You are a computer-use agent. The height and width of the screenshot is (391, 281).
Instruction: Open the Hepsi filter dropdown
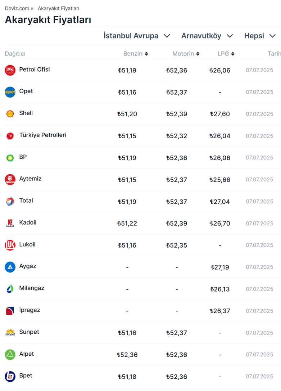coord(260,36)
